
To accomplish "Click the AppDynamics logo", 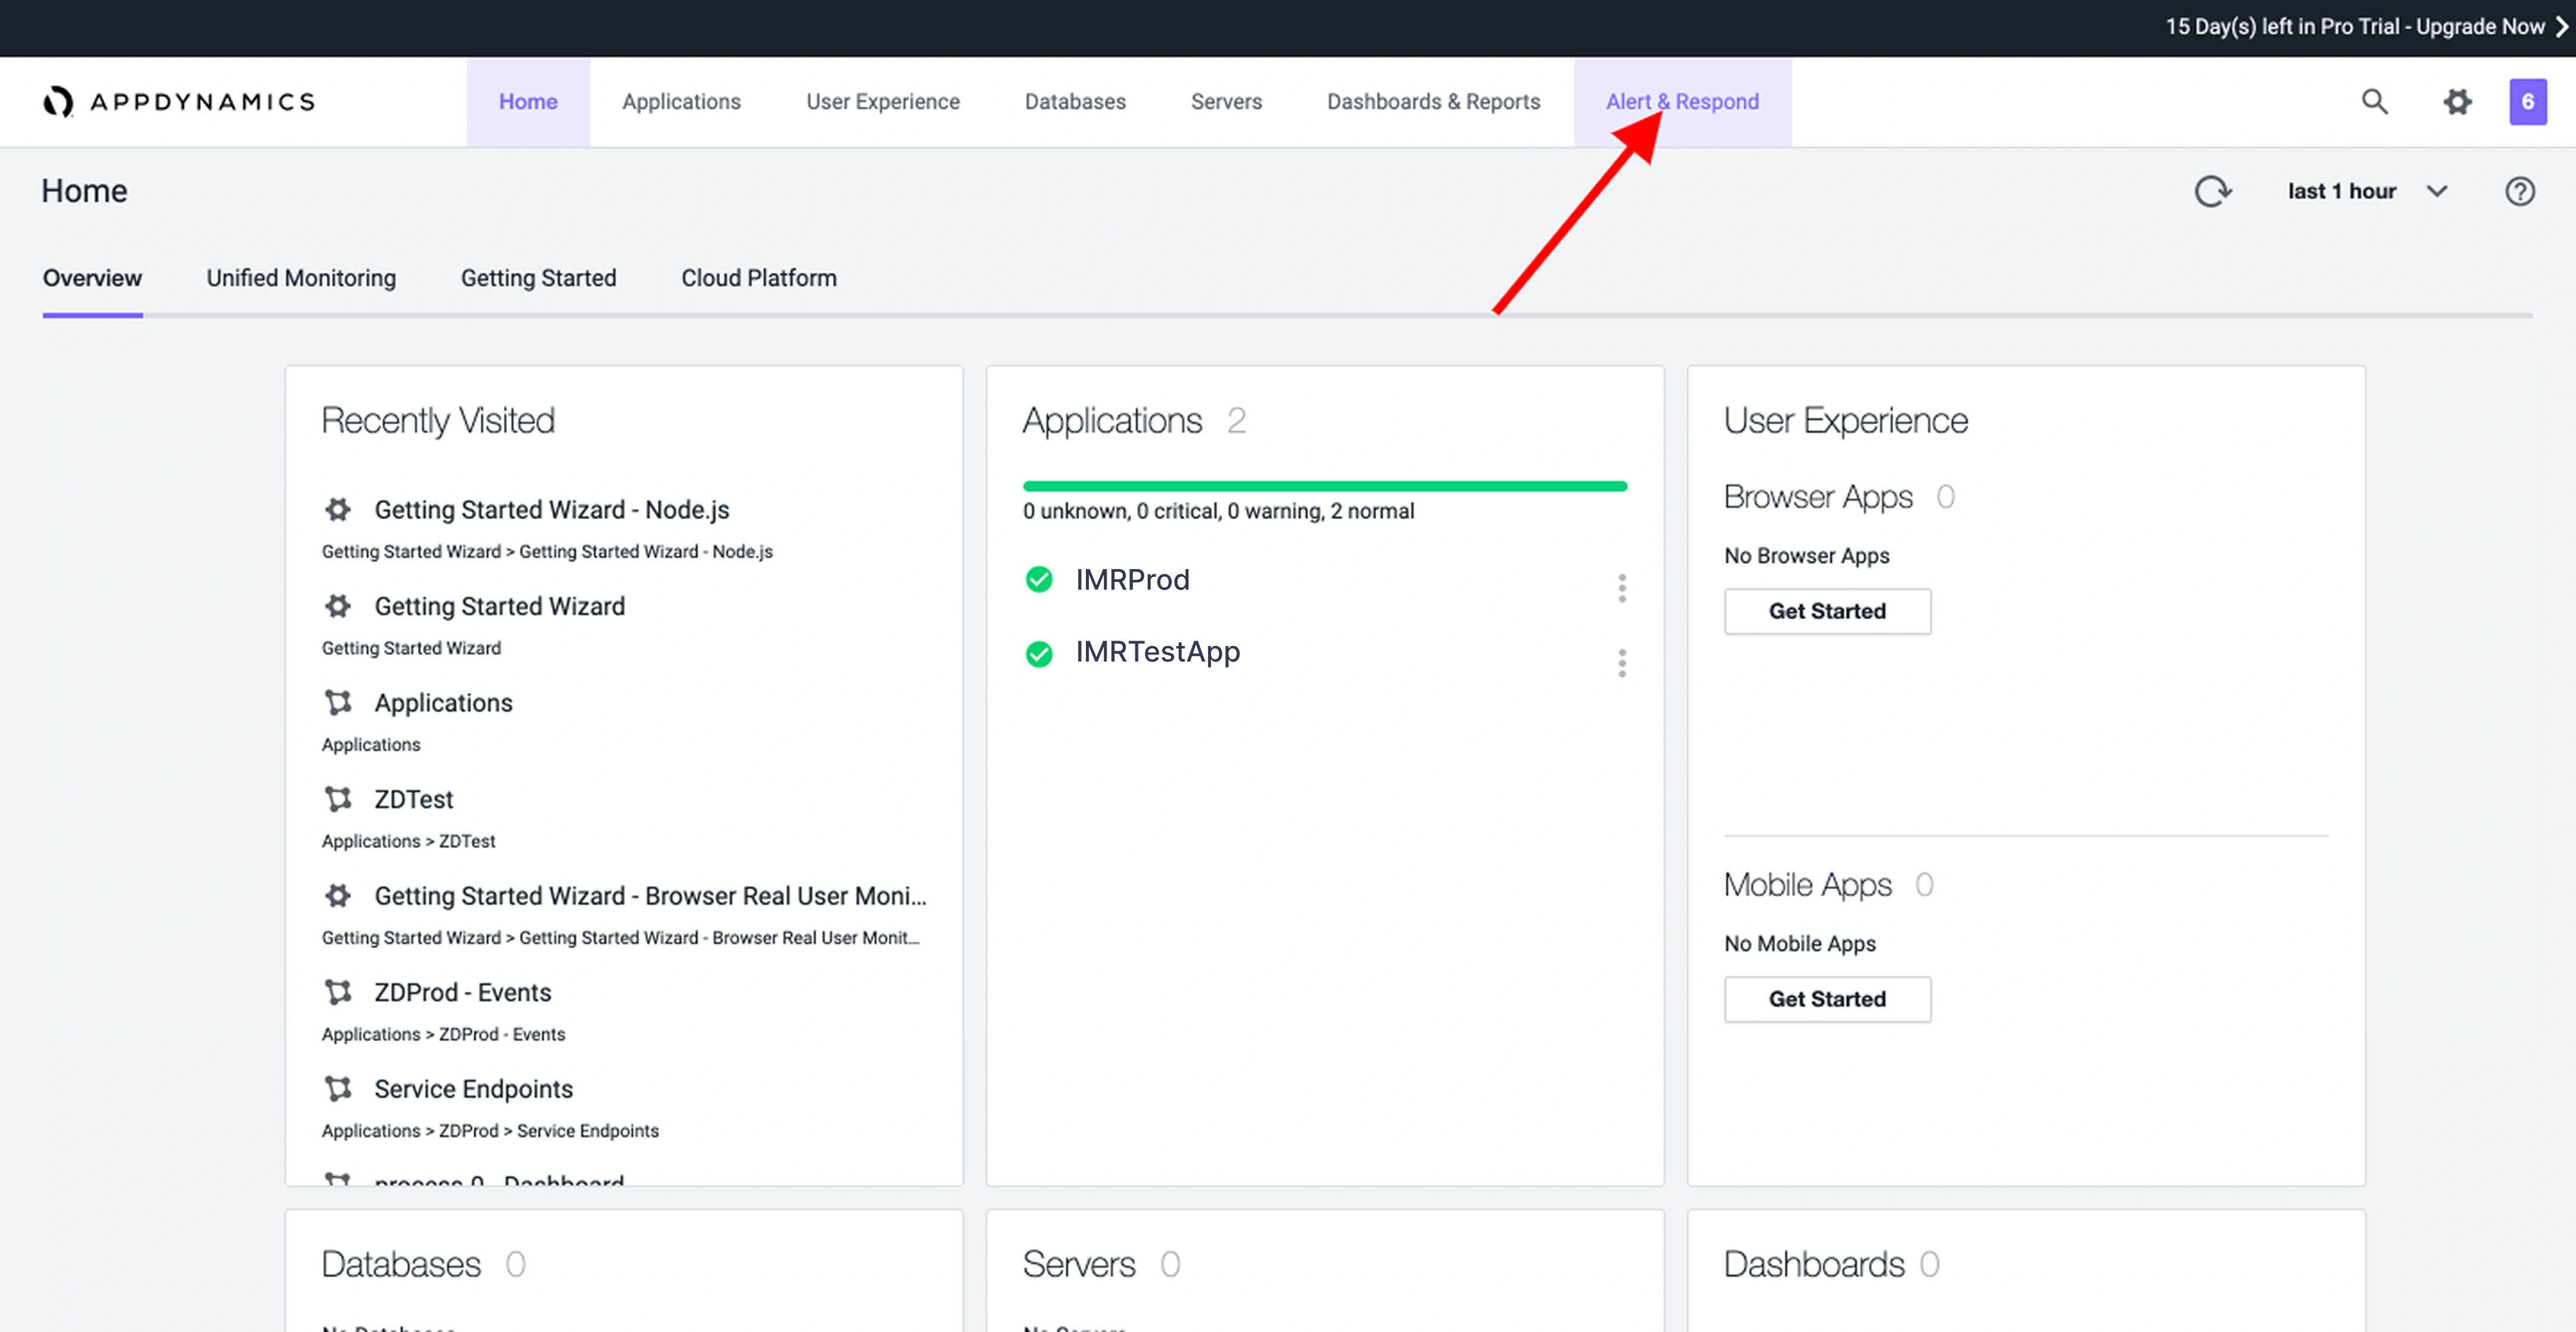I will coord(180,101).
